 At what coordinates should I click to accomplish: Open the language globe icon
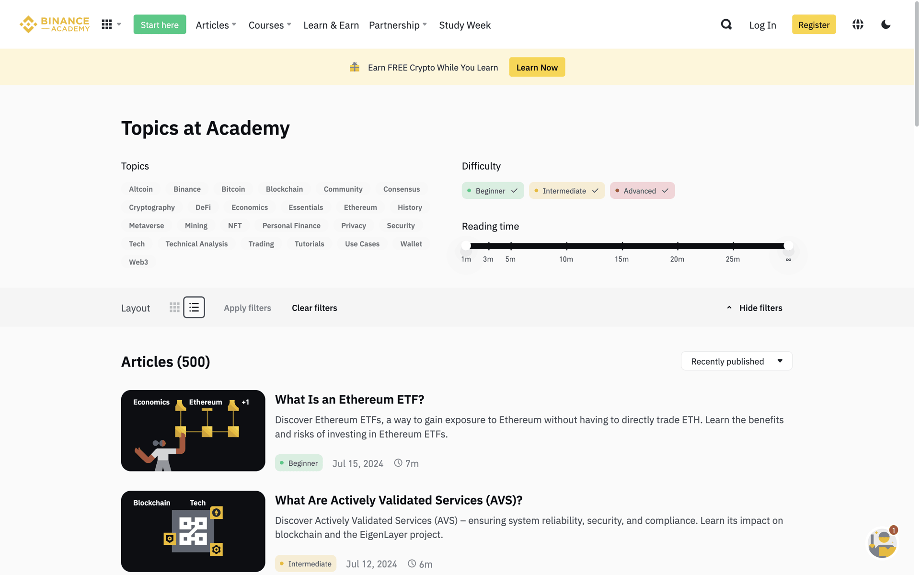click(x=858, y=24)
